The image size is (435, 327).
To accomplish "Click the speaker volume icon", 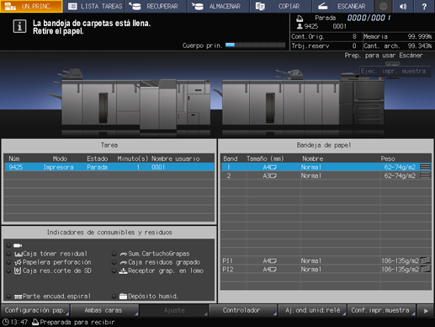I will point(403,6).
